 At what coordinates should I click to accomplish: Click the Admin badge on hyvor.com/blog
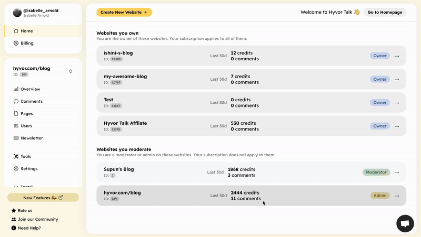point(379,196)
